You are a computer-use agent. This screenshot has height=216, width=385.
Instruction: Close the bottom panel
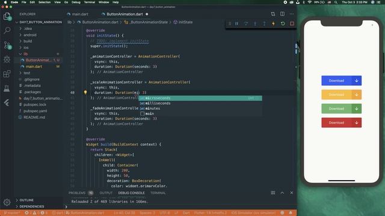(x=291, y=193)
